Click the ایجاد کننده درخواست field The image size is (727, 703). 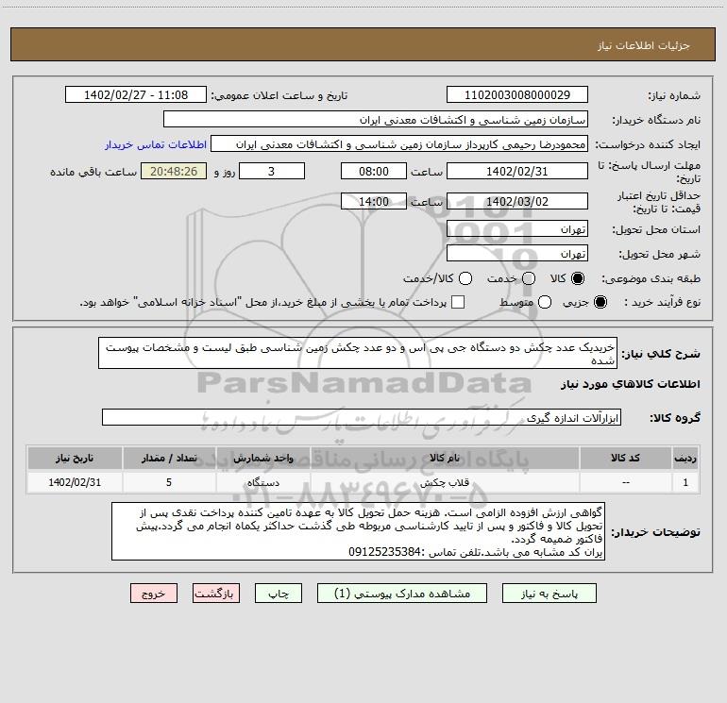(399, 143)
